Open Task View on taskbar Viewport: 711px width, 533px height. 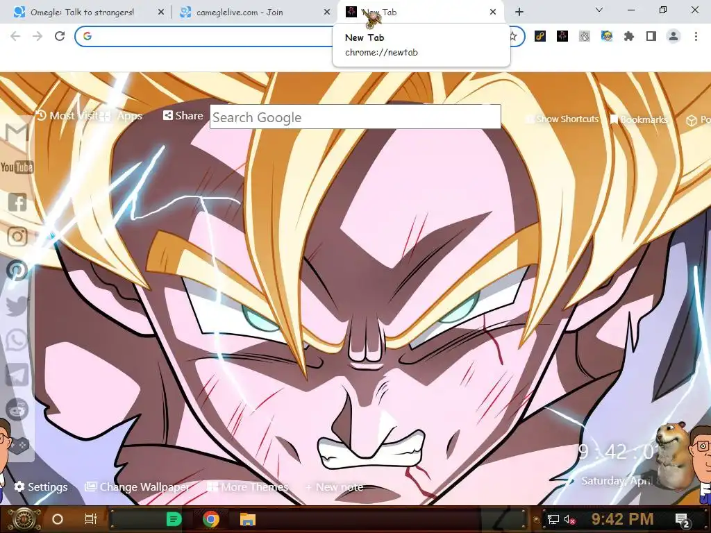point(91,519)
